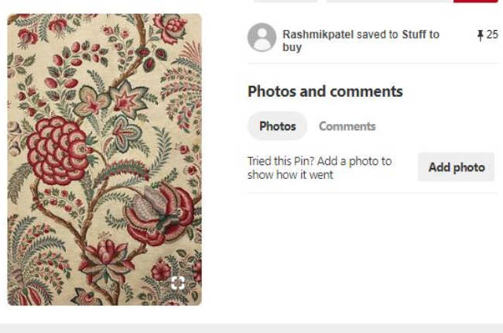Open the floral fabric pin image
This screenshot has width=503, height=333.
(x=104, y=160)
